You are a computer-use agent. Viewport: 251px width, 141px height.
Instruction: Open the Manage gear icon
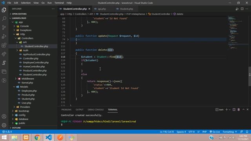(4, 125)
